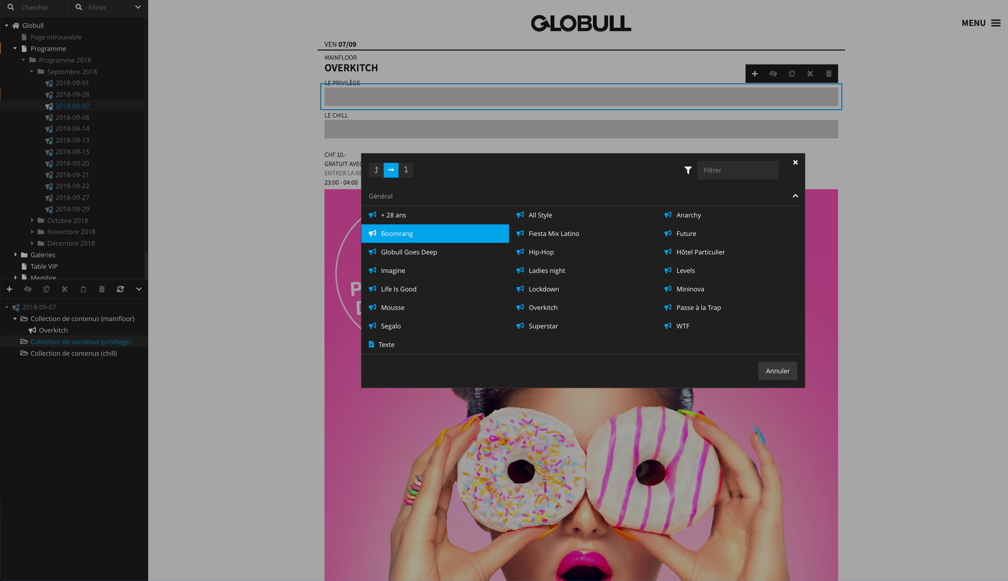Select the Hôtel Particulier entry

click(x=730, y=252)
